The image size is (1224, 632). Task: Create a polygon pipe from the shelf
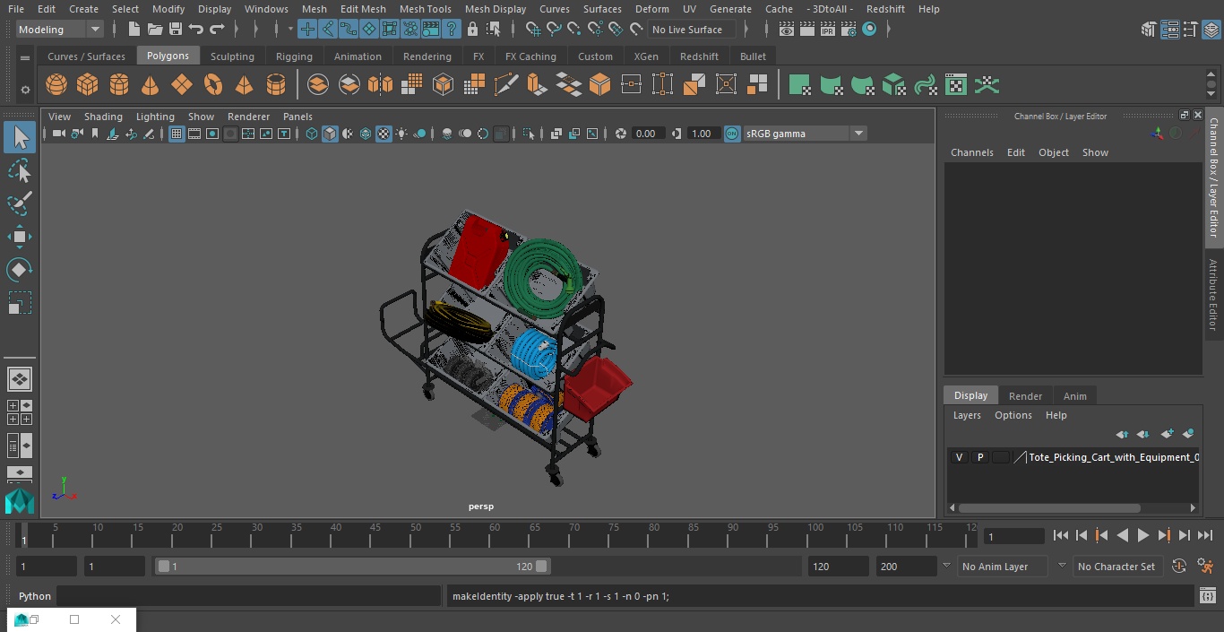pos(276,85)
